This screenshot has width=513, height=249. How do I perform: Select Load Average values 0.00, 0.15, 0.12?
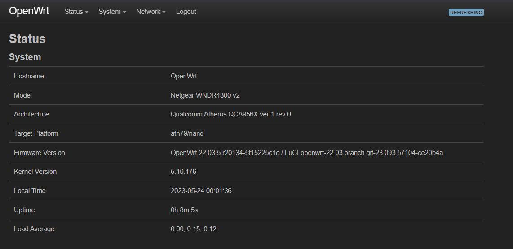click(x=193, y=229)
